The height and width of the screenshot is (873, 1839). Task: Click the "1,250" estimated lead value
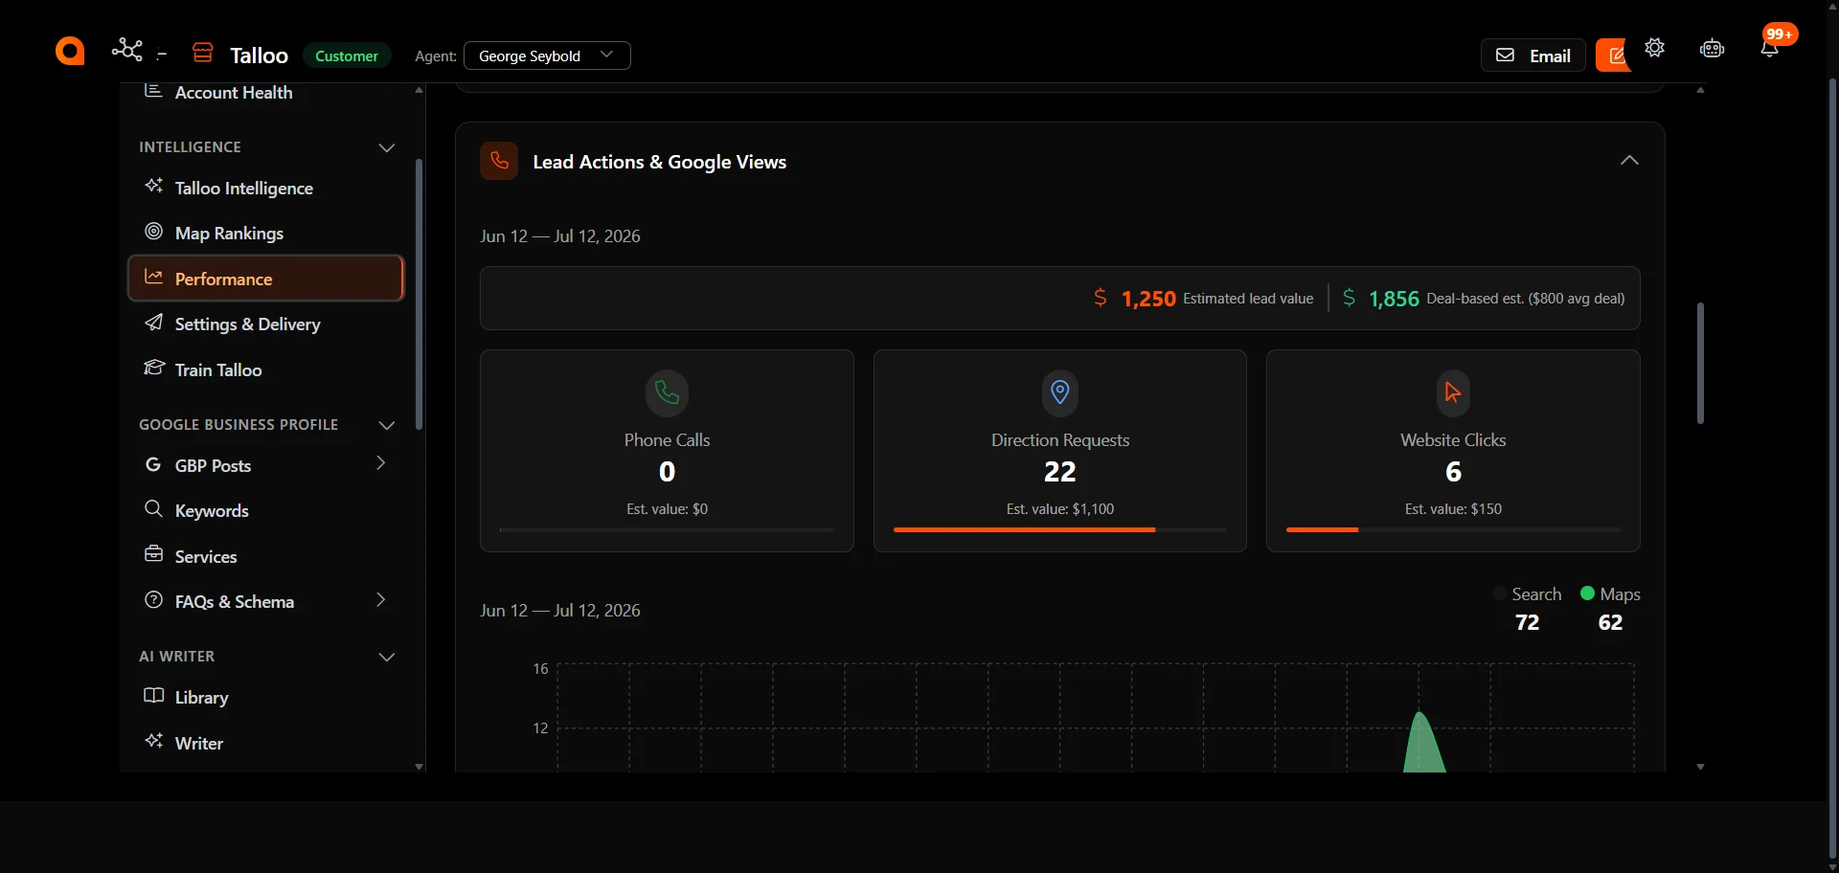(1148, 299)
